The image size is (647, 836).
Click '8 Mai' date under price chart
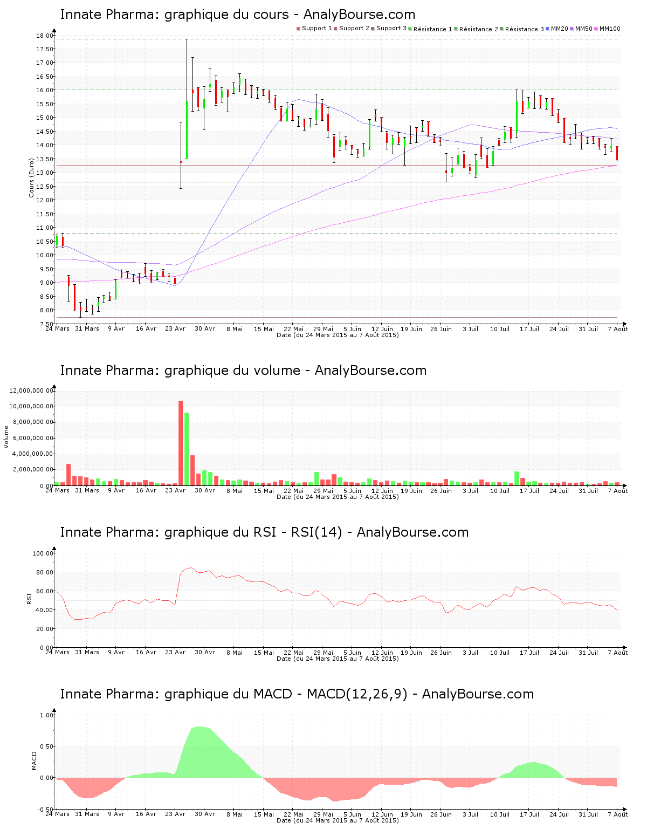235,329
